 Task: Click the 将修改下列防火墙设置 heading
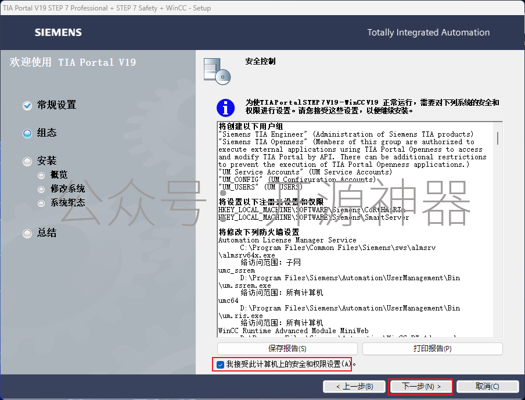(259, 232)
